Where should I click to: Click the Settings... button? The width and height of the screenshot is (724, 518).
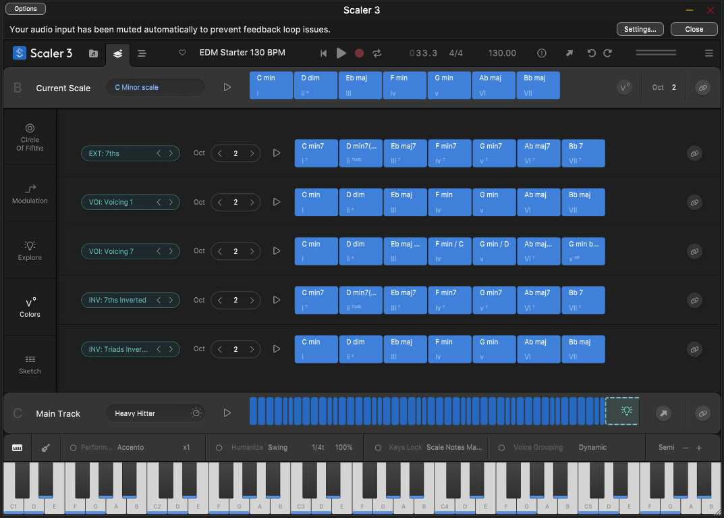640,29
